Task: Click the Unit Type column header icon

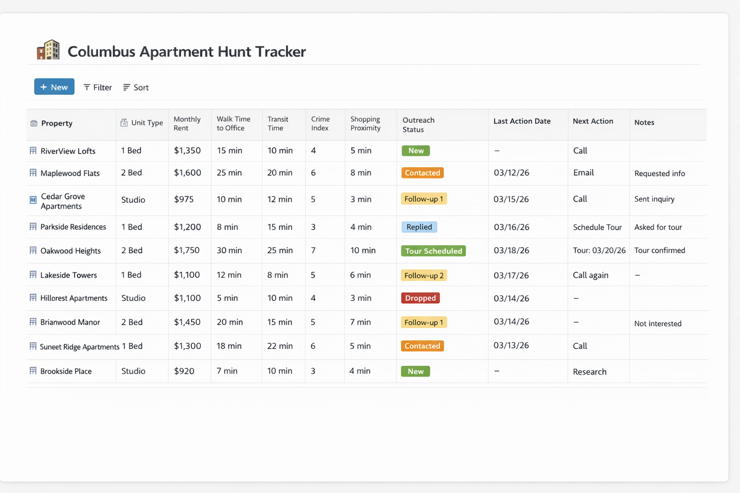Action: pyautogui.click(x=124, y=123)
